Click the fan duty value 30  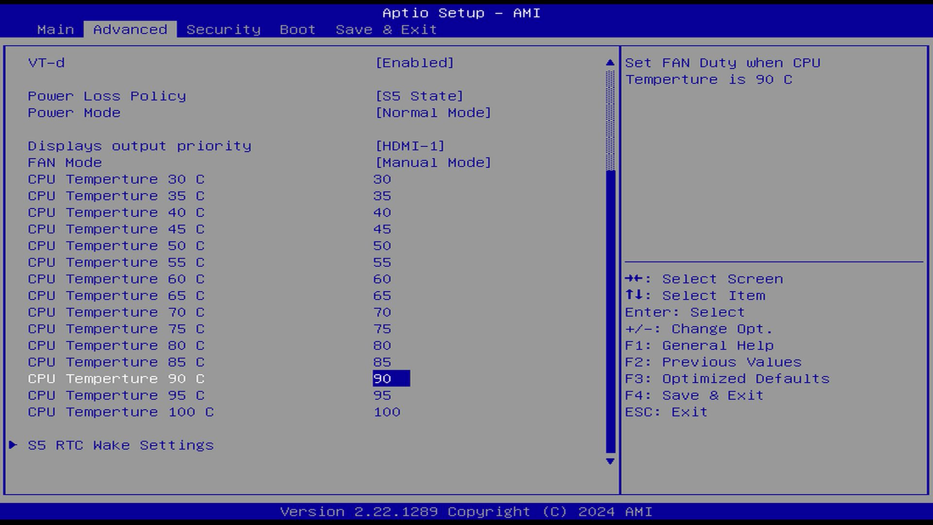[x=382, y=179]
